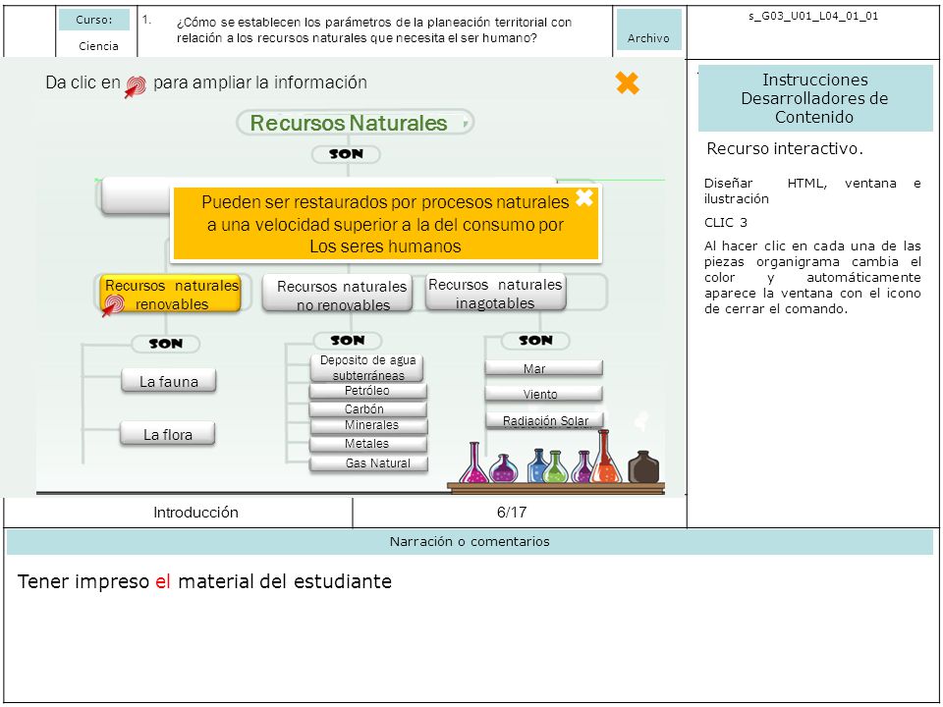Click the Recurso interactivo. text
Image resolution: width=943 pixels, height=707 pixels.
(x=785, y=148)
